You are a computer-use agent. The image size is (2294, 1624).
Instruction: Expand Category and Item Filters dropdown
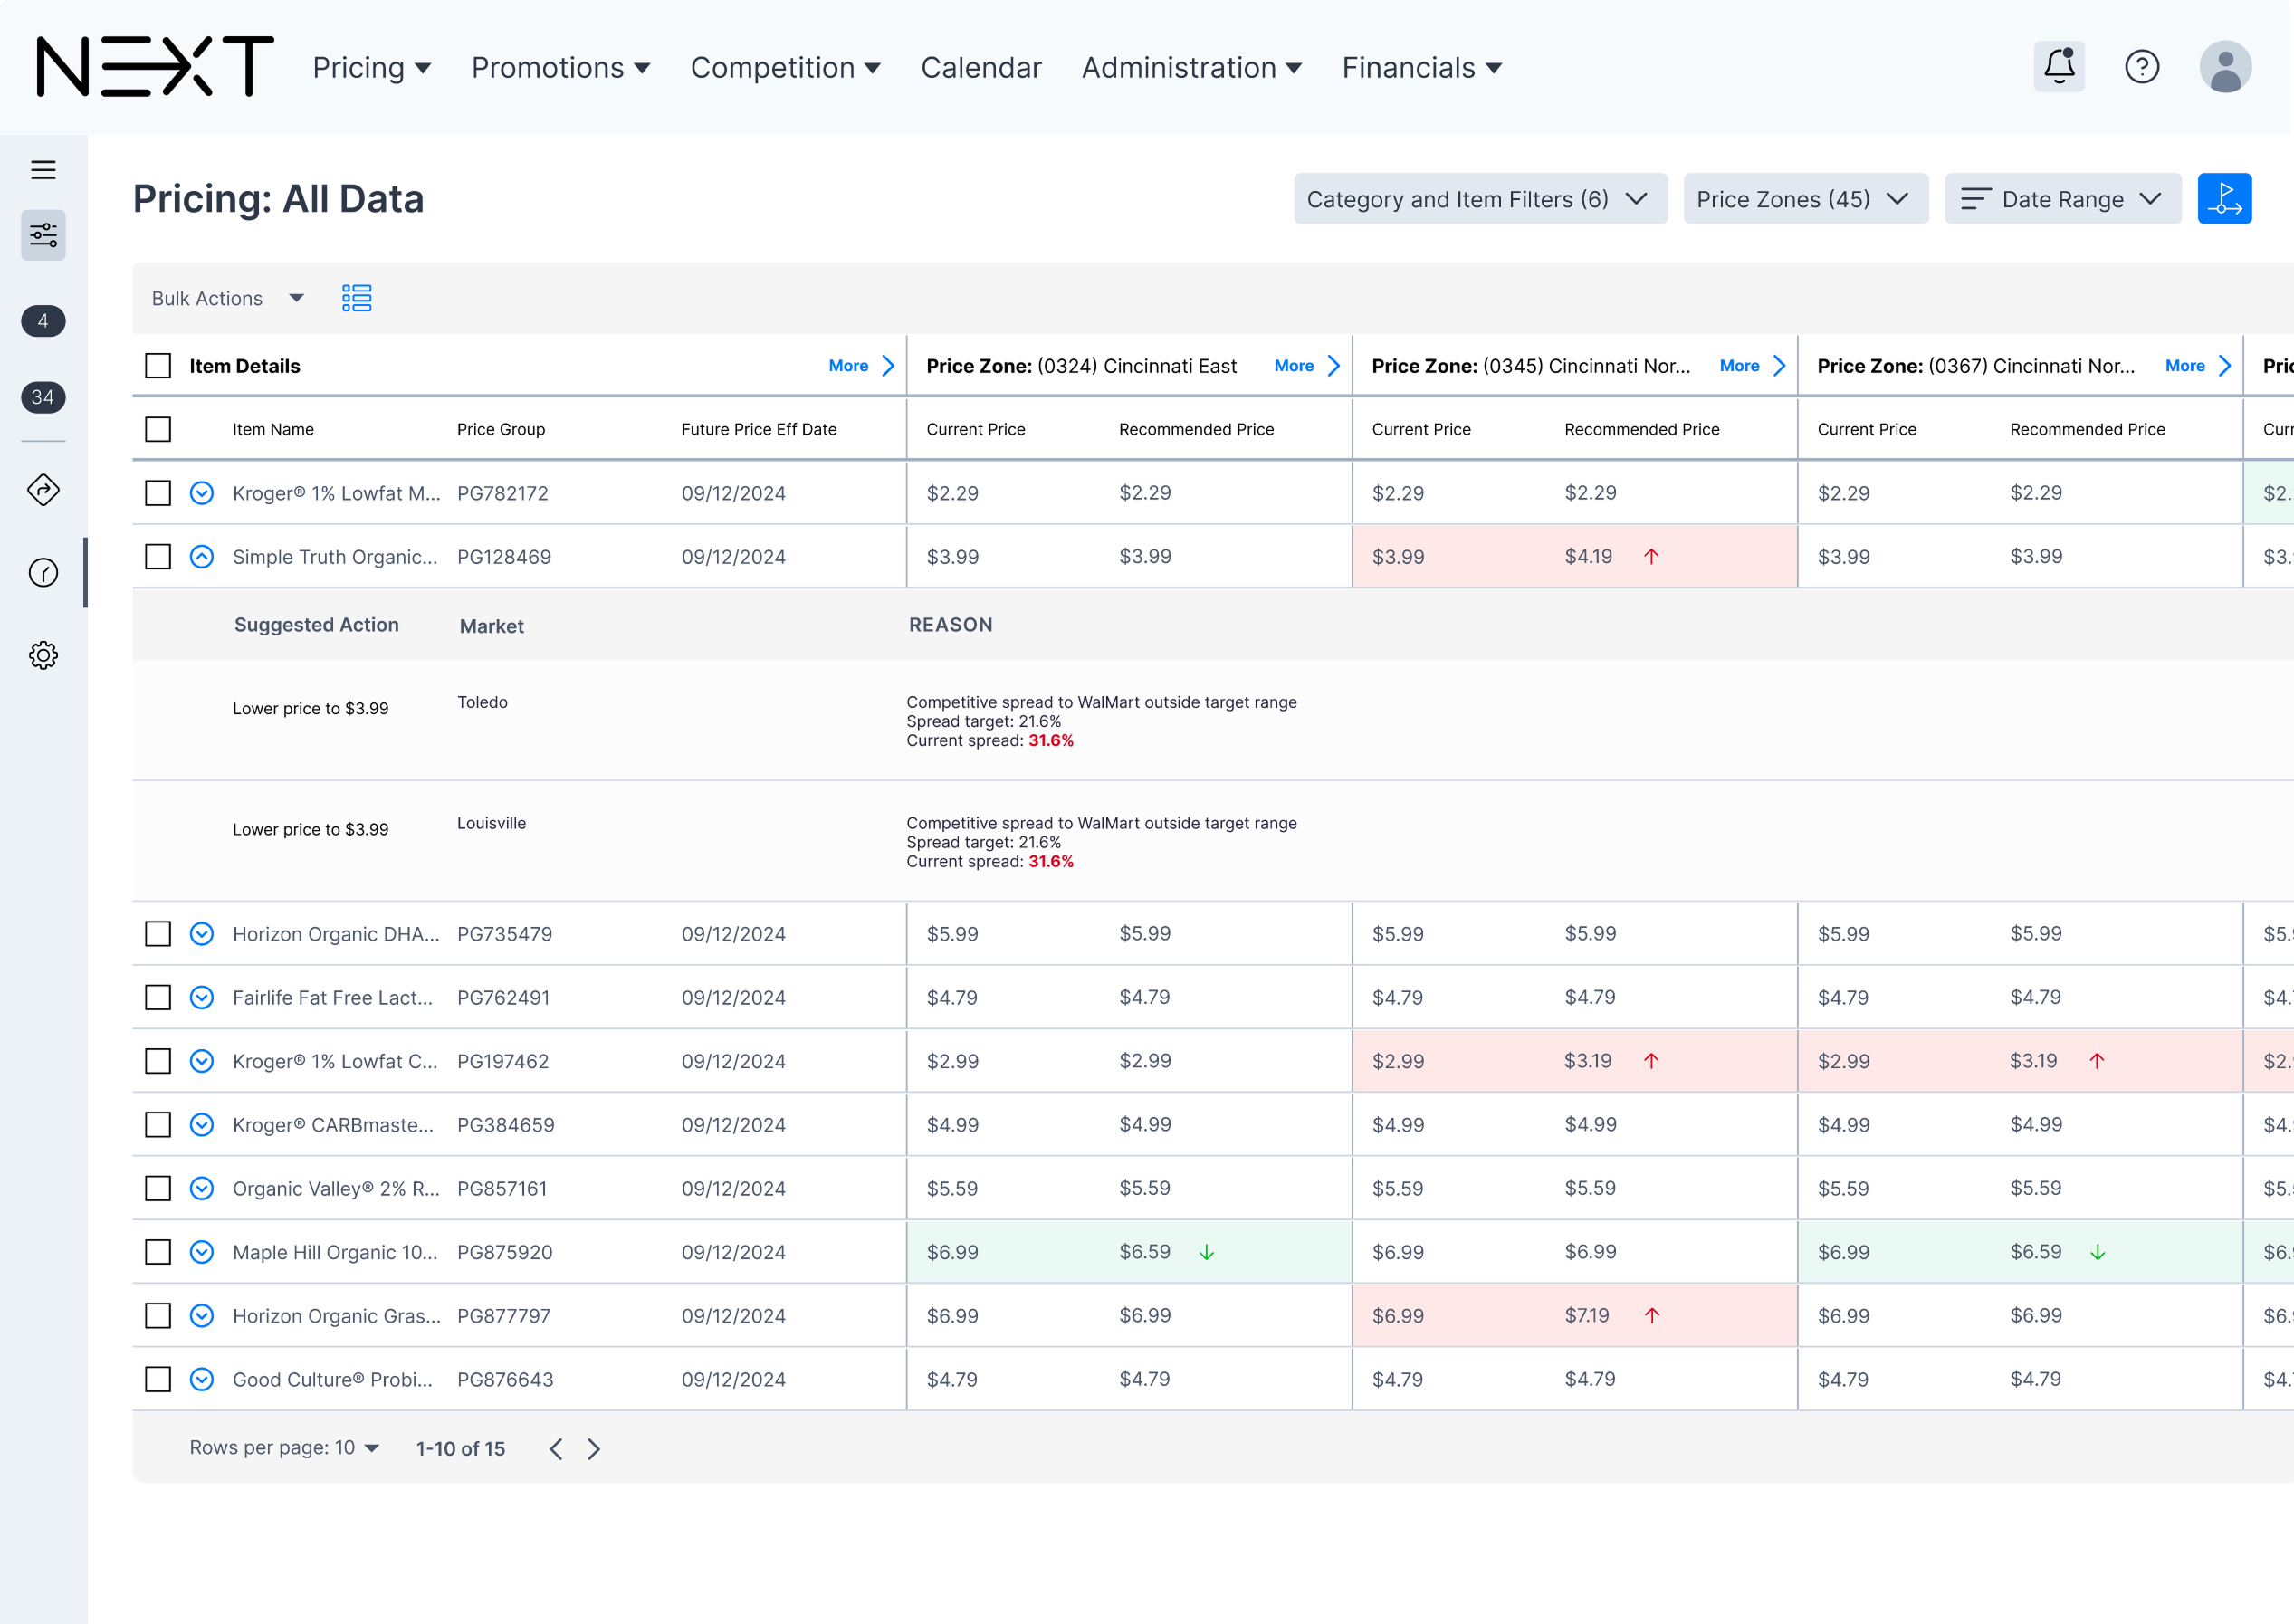[x=1479, y=199]
